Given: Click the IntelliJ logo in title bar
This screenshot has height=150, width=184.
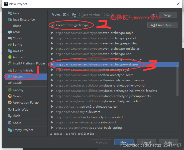Looking at the screenshot, I should pos(6,4).
